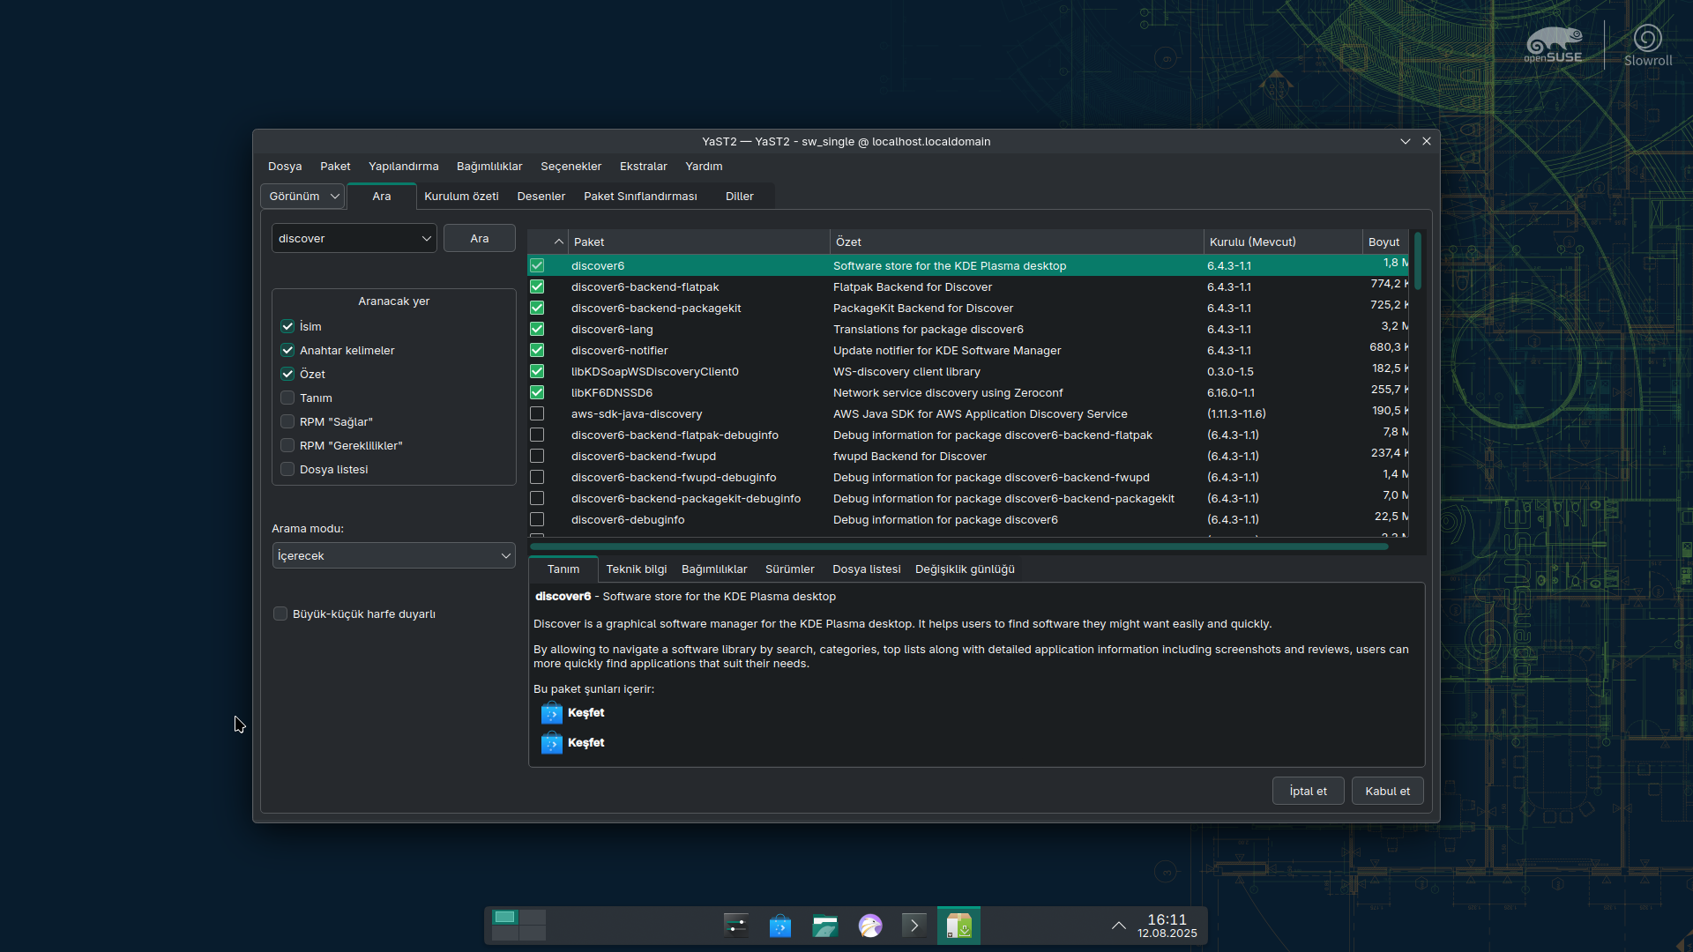
Task: Sort by Kurulu (Mevcut) column header
Action: (x=1283, y=242)
